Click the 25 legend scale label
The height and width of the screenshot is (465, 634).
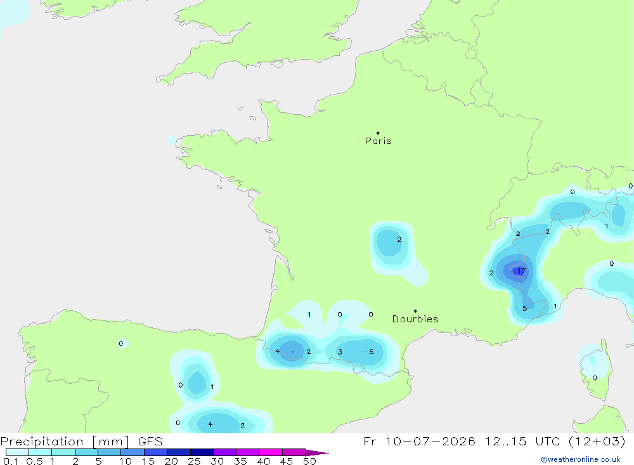tap(195, 461)
